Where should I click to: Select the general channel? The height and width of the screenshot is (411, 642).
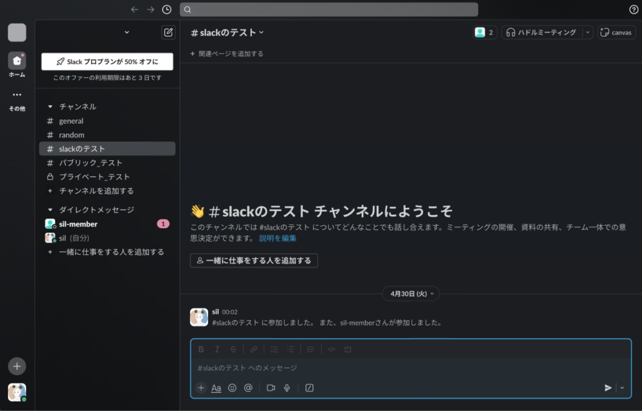point(71,121)
